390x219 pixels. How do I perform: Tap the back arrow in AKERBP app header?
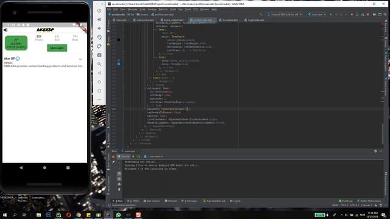[x=5, y=30]
